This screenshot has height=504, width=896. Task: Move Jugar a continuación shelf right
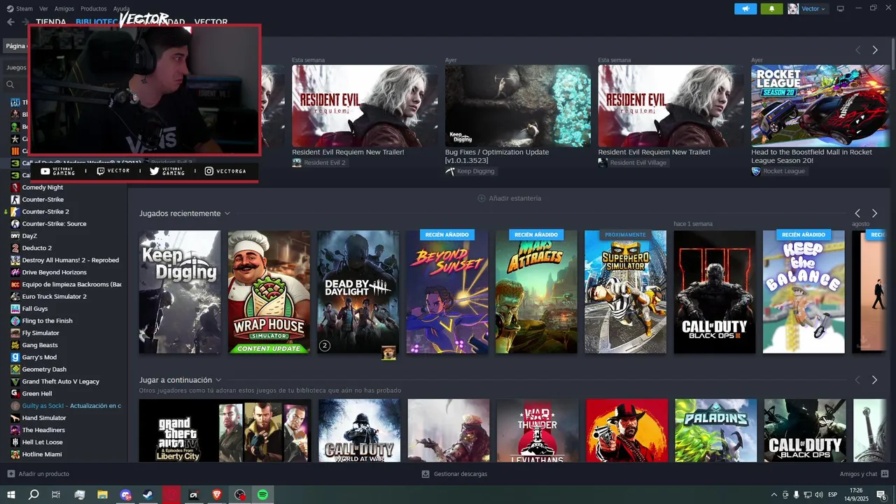pos(874,380)
